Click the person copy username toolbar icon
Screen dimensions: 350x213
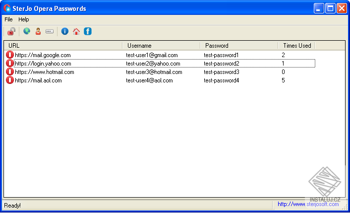click(x=38, y=31)
